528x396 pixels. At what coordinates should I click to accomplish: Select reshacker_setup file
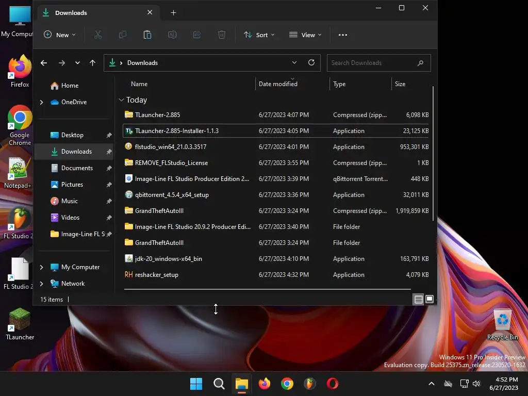point(276,275)
